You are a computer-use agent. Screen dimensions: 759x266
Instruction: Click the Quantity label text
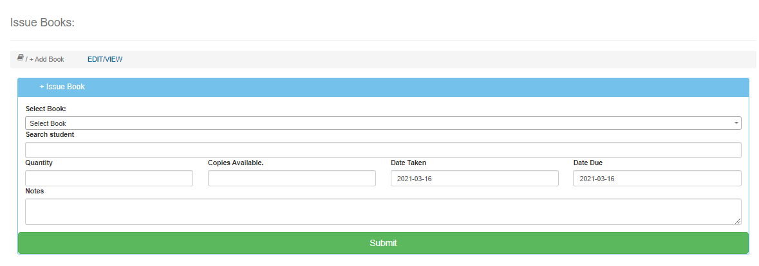39,163
